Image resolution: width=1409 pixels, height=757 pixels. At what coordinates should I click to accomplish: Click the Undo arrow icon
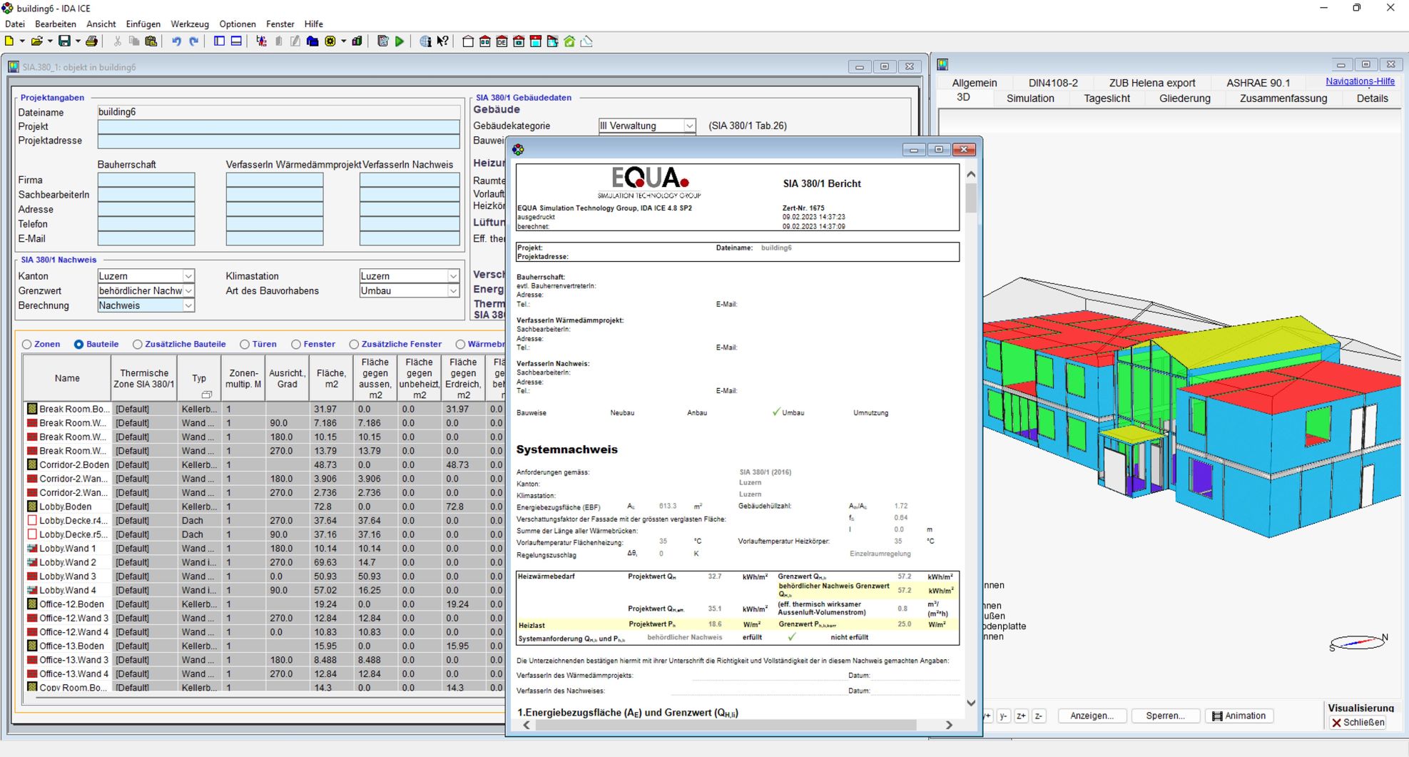(176, 41)
